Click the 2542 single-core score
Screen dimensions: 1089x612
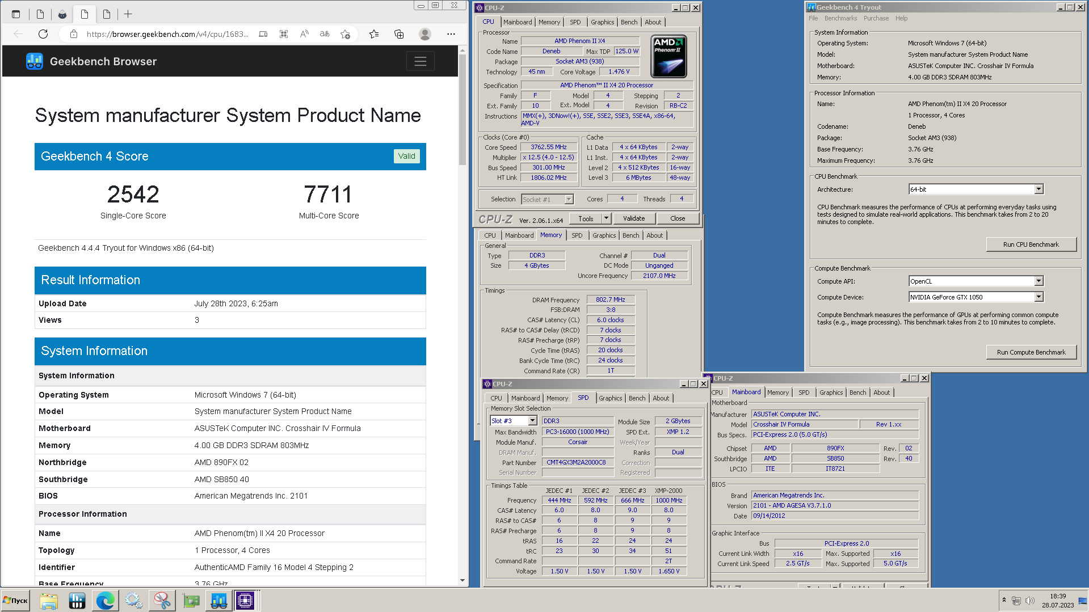(133, 195)
